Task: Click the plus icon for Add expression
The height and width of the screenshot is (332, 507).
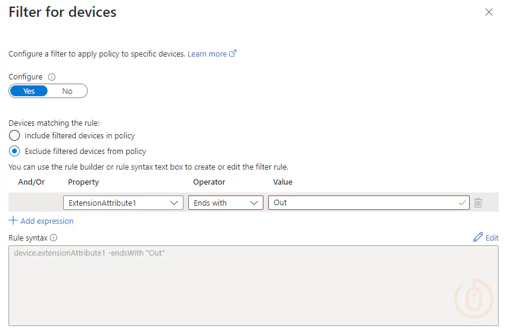Action: pos(13,221)
